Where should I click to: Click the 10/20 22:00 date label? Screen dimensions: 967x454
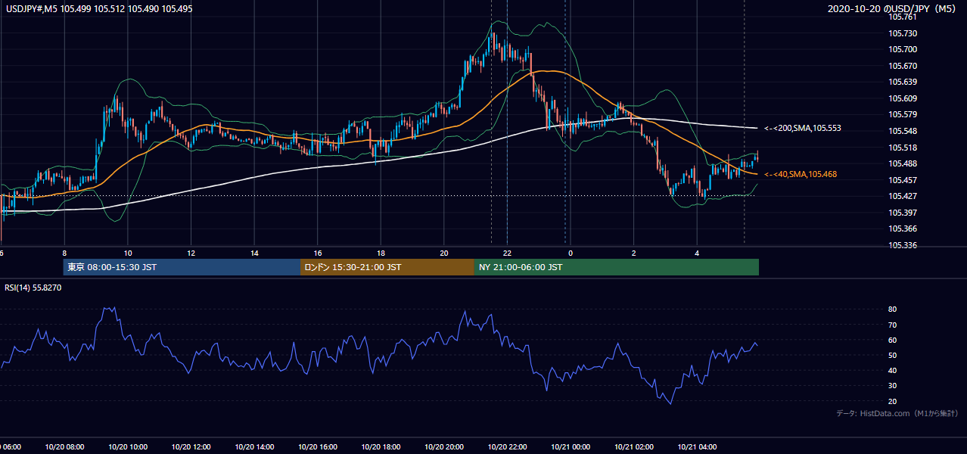click(x=507, y=446)
